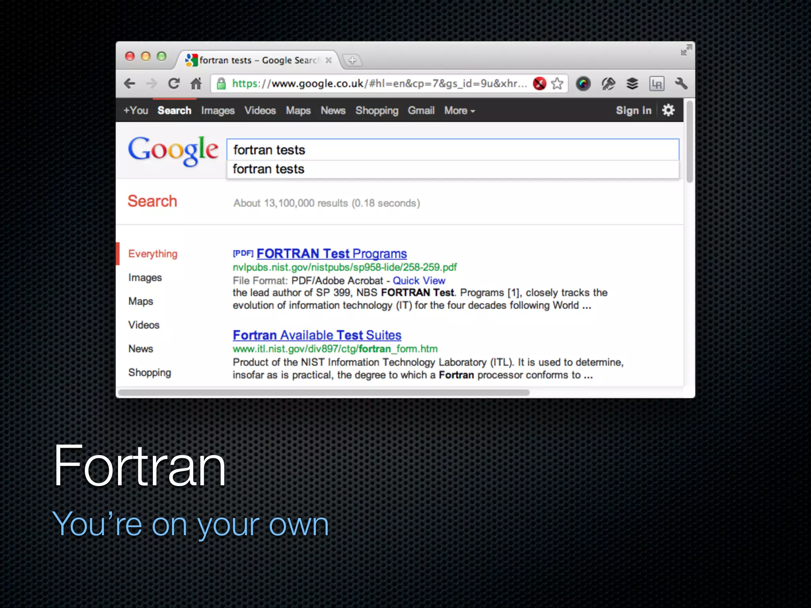
Task: Filter results by News in sidebar
Action: 141,349
